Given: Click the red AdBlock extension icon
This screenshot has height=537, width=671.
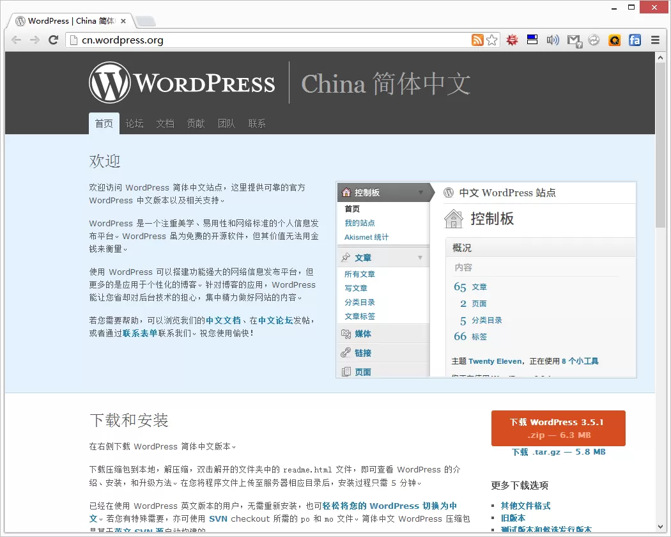Looking at the screenshot, I should pyautogui.click(x=511, y=40).
